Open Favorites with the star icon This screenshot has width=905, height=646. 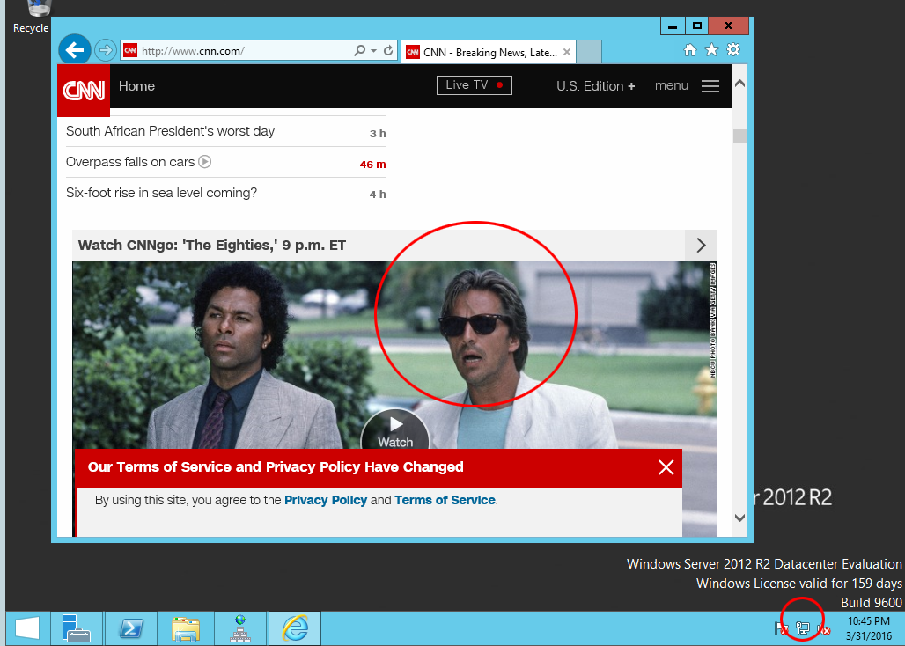pos(711,49)
